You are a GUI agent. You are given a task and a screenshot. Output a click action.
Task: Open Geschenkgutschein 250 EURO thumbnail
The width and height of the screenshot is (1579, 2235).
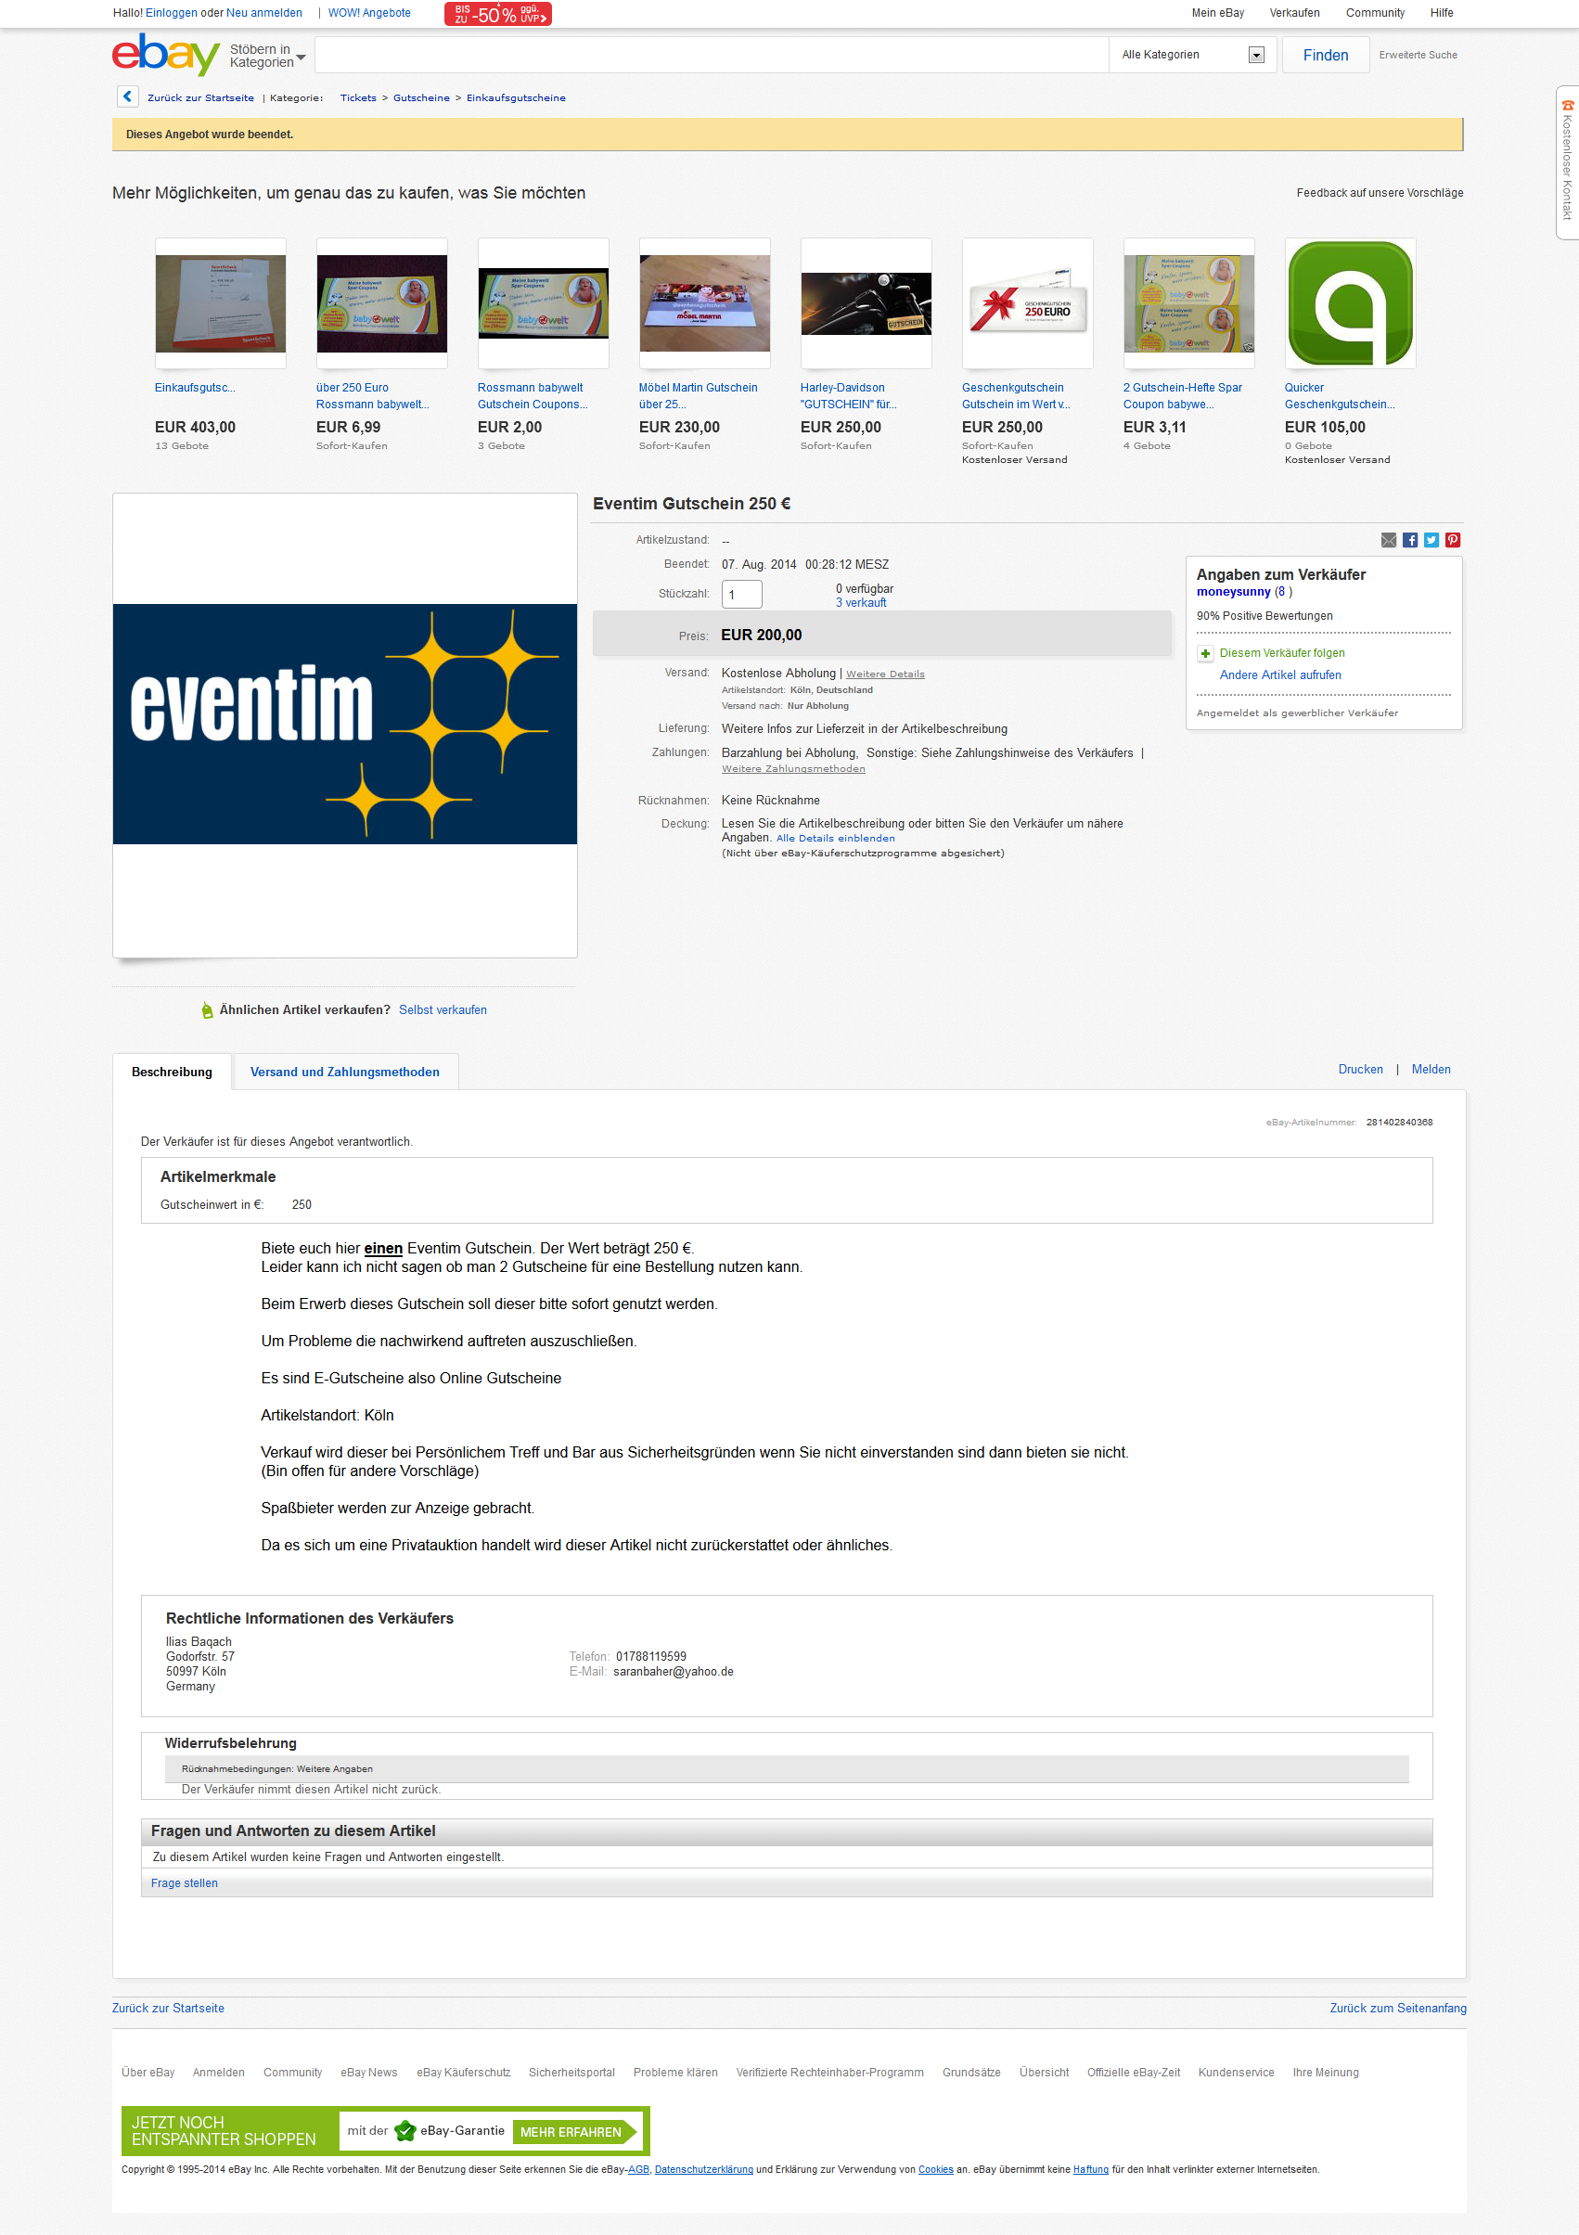click(x=1027, y=303)
